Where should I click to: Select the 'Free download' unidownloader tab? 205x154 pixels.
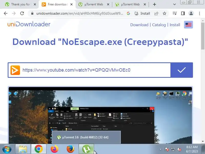[x=57, y=4]
